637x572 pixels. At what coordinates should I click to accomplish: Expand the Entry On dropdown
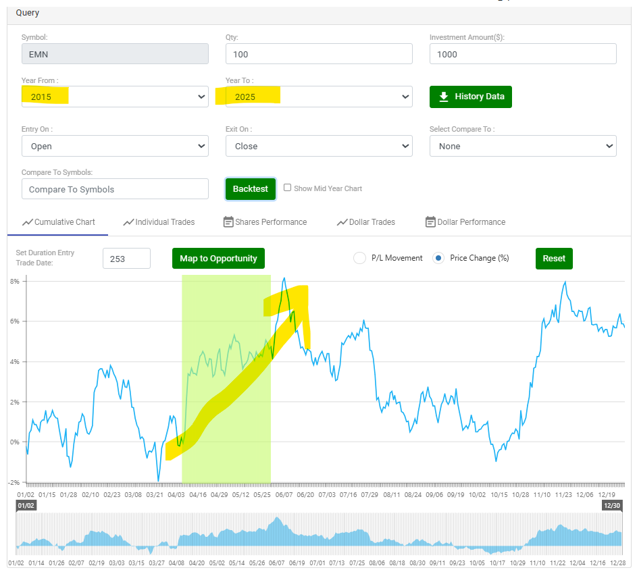pos(115,146)
